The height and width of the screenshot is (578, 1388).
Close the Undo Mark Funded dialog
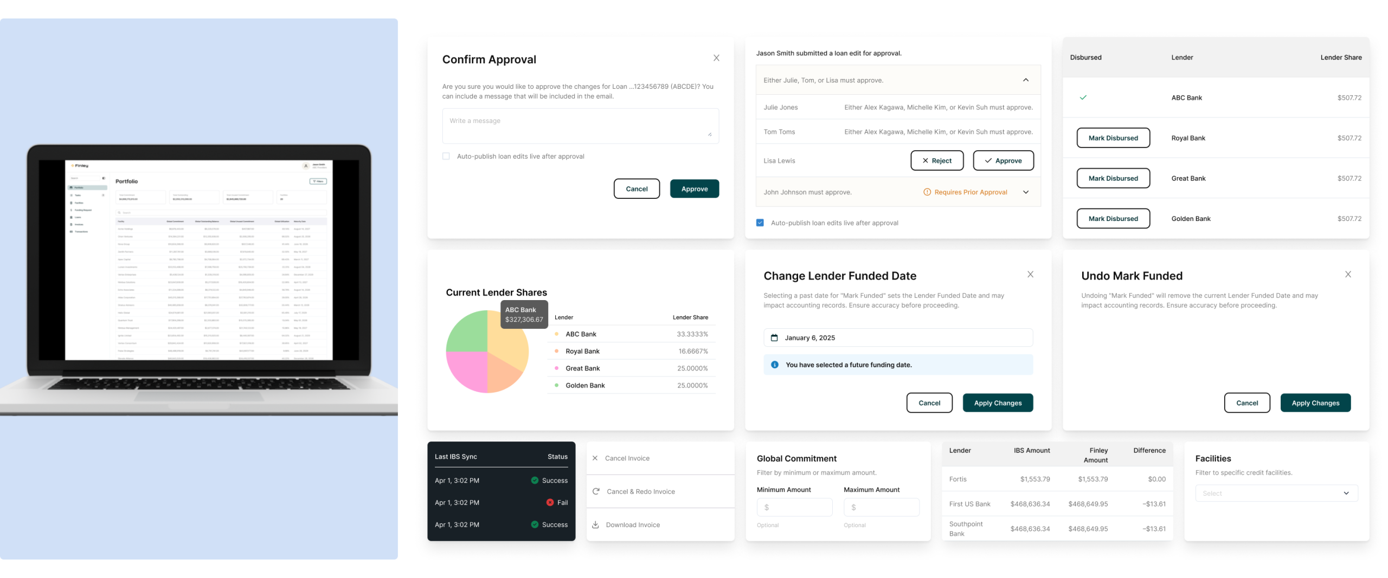tap(1348, 275)
